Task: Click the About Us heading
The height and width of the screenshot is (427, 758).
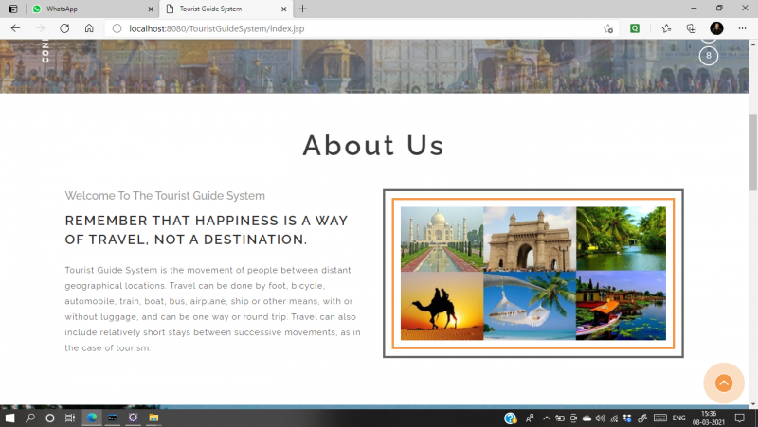Action: (373, 145)
